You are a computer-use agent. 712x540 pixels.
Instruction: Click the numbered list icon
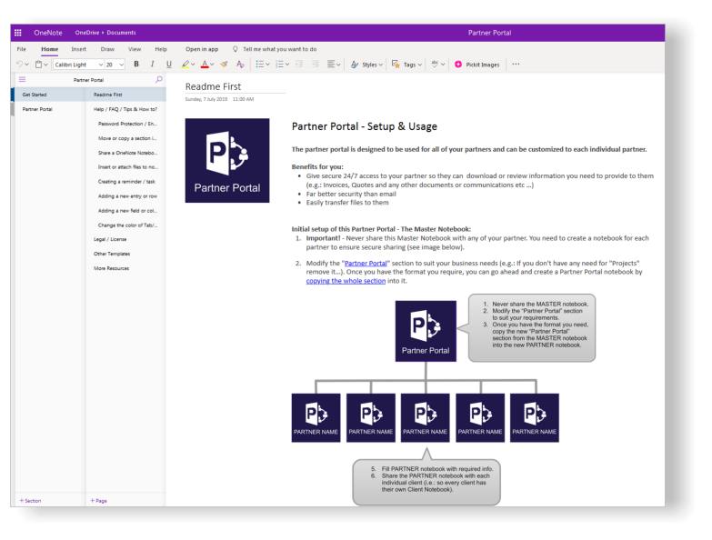point(279,65)
